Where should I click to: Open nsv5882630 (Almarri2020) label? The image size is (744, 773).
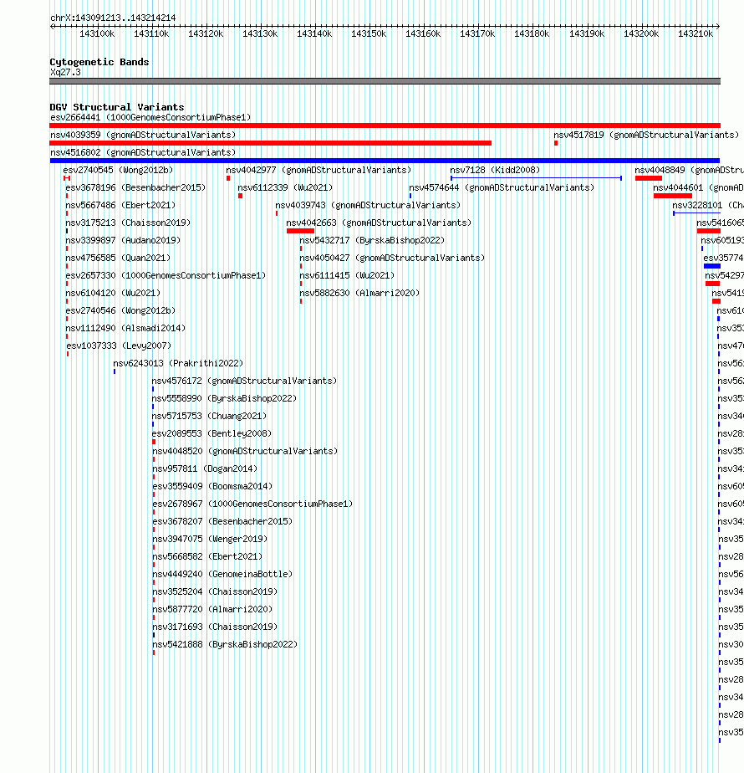359,294
